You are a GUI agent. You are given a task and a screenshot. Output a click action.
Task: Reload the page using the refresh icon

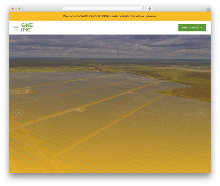pyautogui.click(x=143, y=9)
